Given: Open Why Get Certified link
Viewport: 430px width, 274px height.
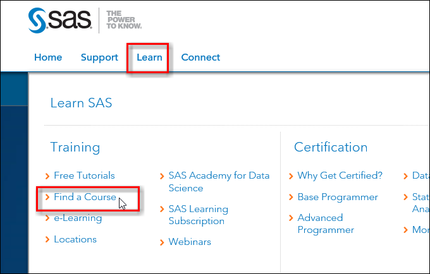Looking at the screenshot, I should (340, 176).
